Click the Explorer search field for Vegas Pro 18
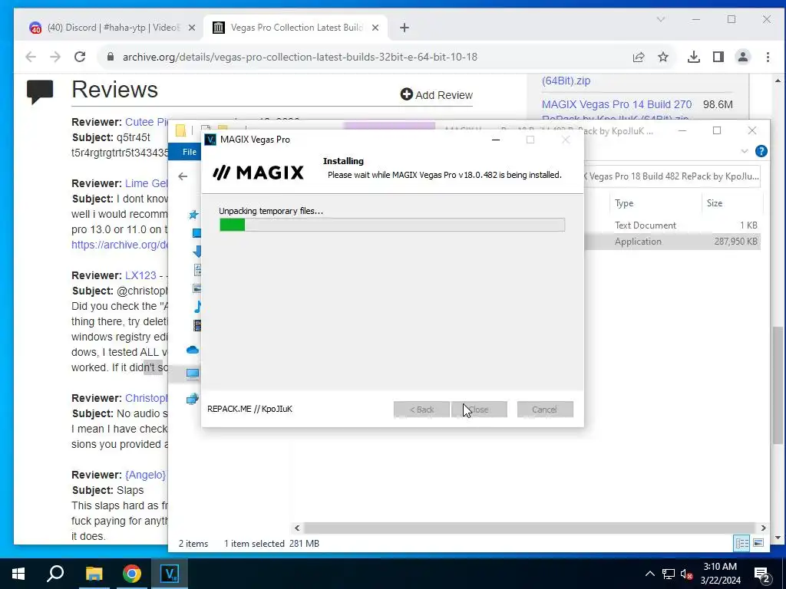Viewport: 786px width, 589px height. click(672, 176)
